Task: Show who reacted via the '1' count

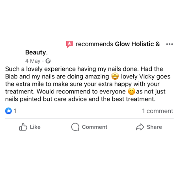Action: pos(15,111)
